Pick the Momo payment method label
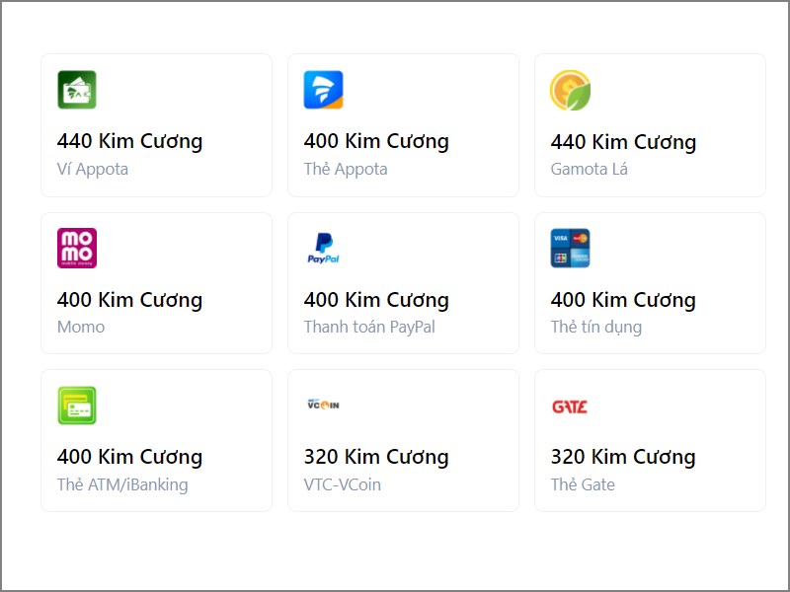This screenshot has width=790, height=592. point(81,327)
